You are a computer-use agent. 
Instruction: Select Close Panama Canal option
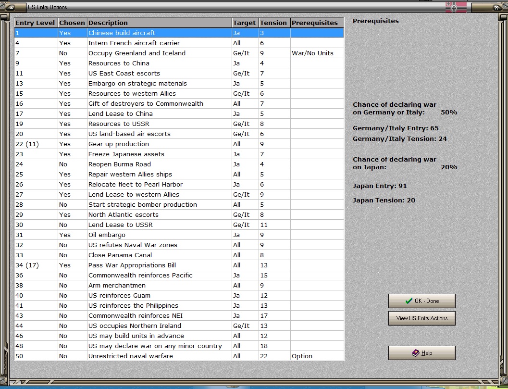click(x=179, y=255)
